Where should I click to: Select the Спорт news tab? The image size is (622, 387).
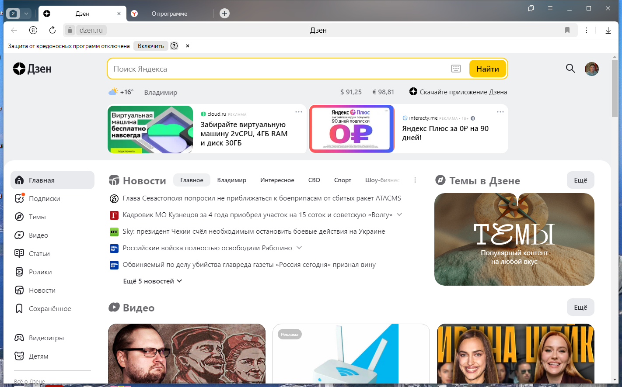coord(342,180)
